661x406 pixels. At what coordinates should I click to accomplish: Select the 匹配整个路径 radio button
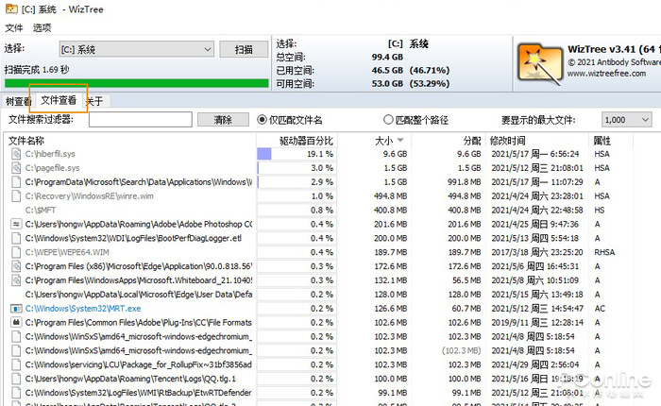point(388,120)
